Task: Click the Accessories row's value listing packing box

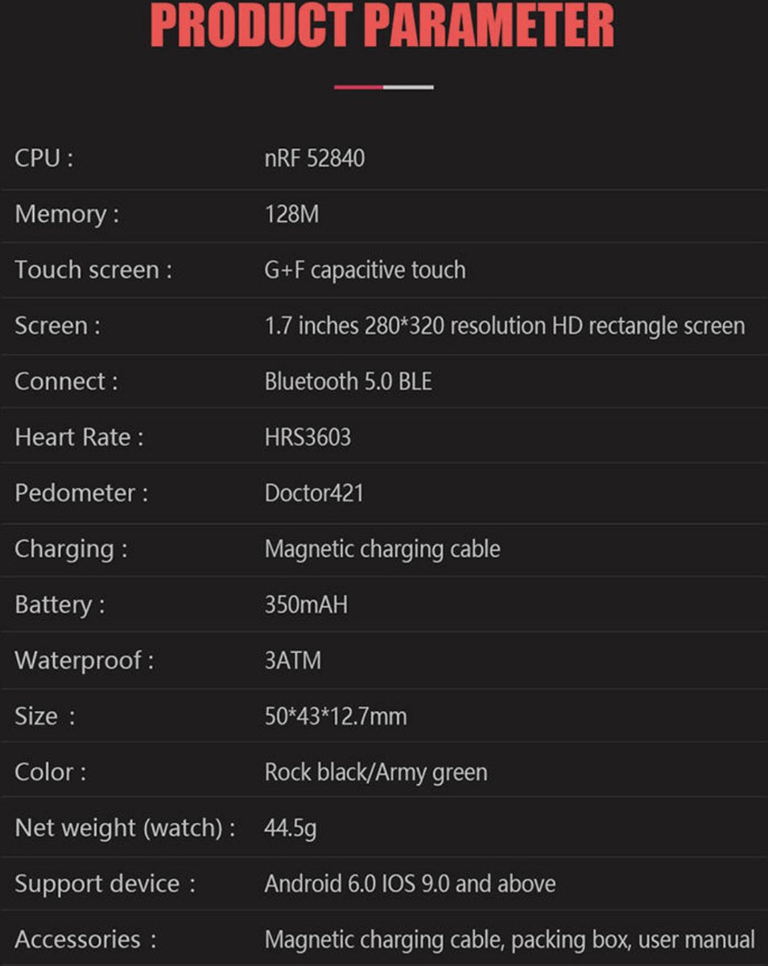Action: [510, 940]
